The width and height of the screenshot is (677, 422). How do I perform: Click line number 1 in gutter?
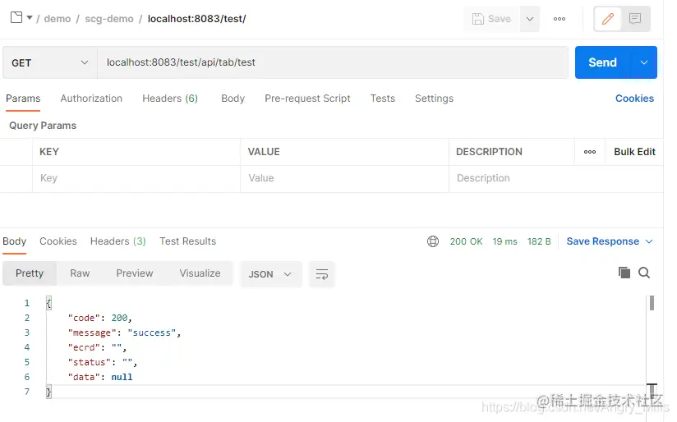[27, 303]
